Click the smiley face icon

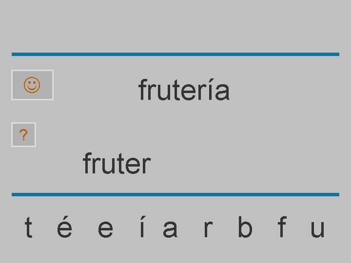tap(32, 85)
